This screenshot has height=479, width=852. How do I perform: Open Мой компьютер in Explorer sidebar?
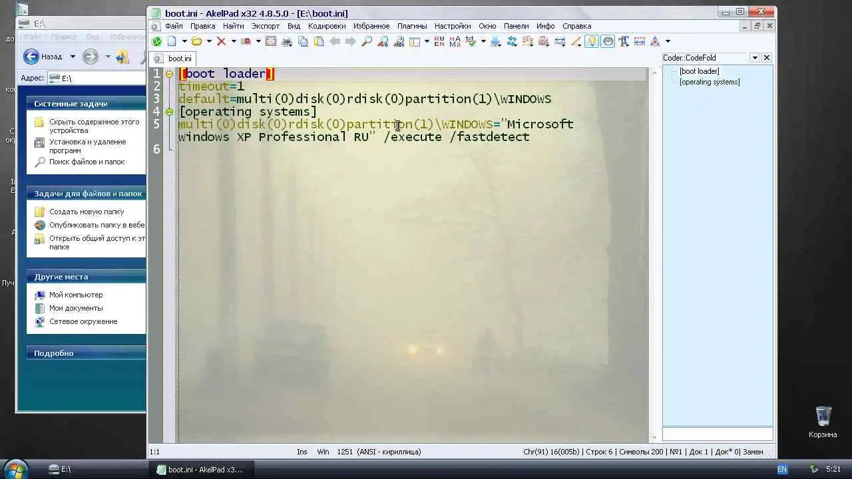[76, 295]
